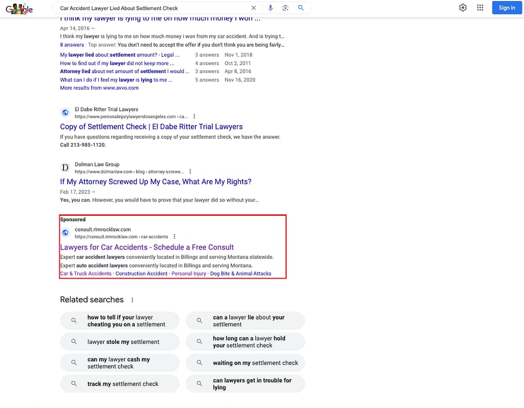Clear the search box with X icon
Screen dimensions: 524x408
pyautogui.click(x=254, y=8)
